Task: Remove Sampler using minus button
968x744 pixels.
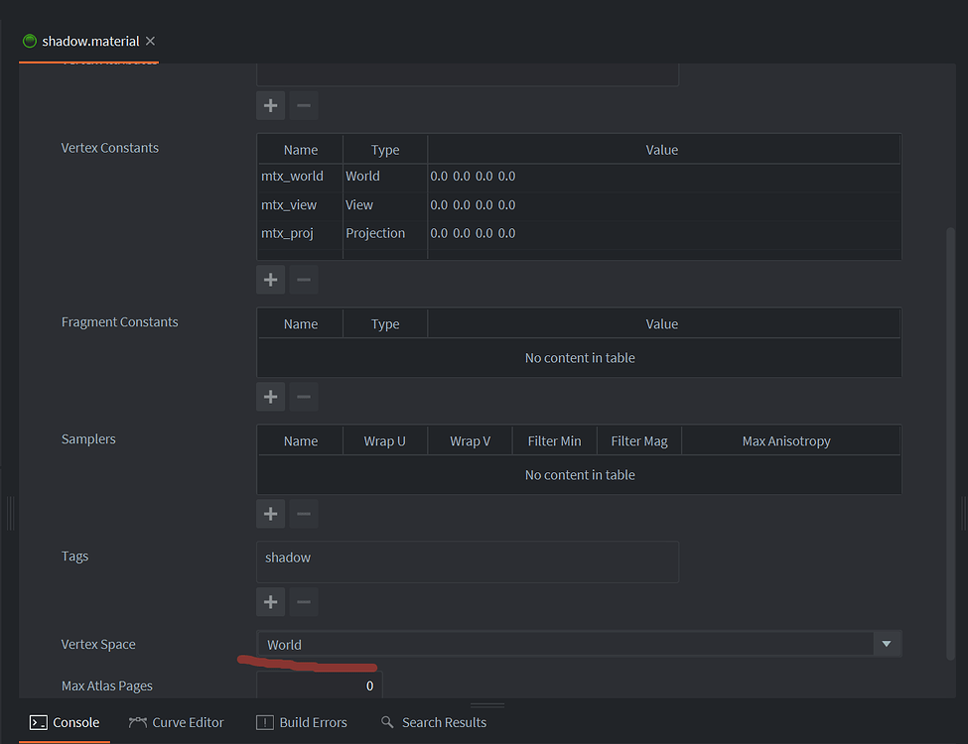Action: (304, 514)
